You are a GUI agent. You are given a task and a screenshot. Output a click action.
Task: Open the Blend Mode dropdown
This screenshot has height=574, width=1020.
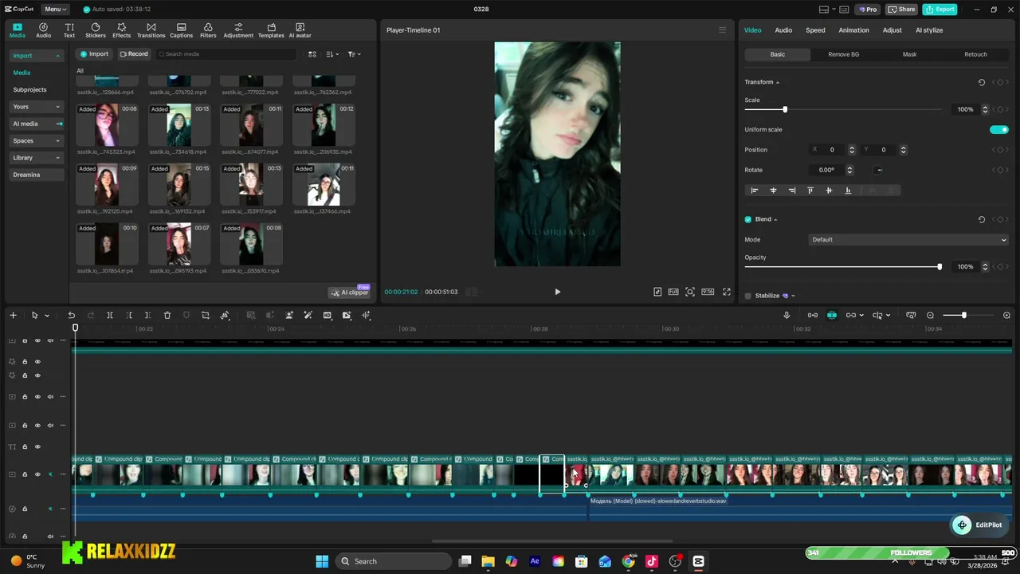point(908,240)
